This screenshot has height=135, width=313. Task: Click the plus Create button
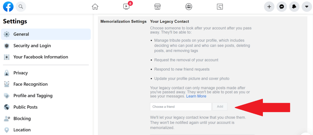coord(269,7)
